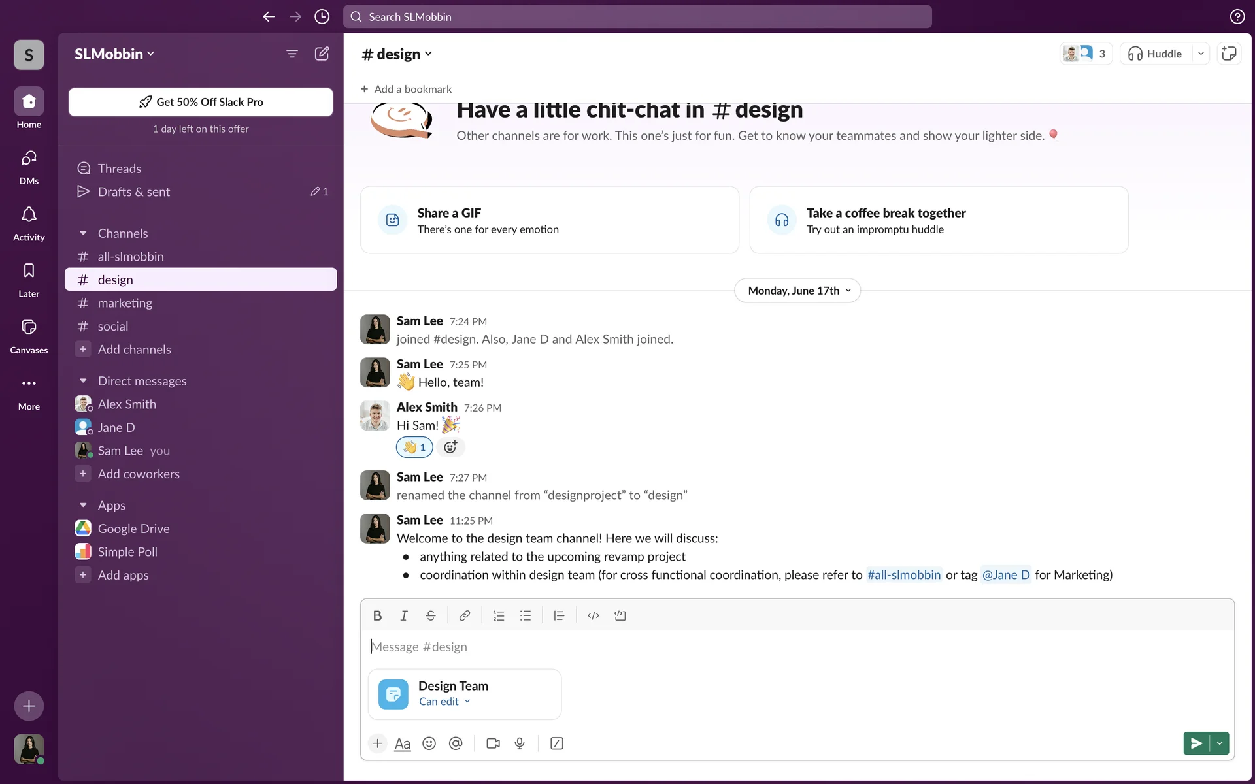
Task: Click Get 50% Off Slack Pro button
Action: click(x=201, y=102)
